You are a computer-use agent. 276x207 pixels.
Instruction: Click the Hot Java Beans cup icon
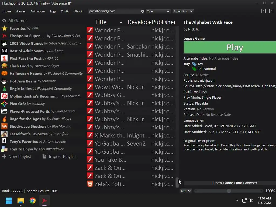tap(4, 81)
